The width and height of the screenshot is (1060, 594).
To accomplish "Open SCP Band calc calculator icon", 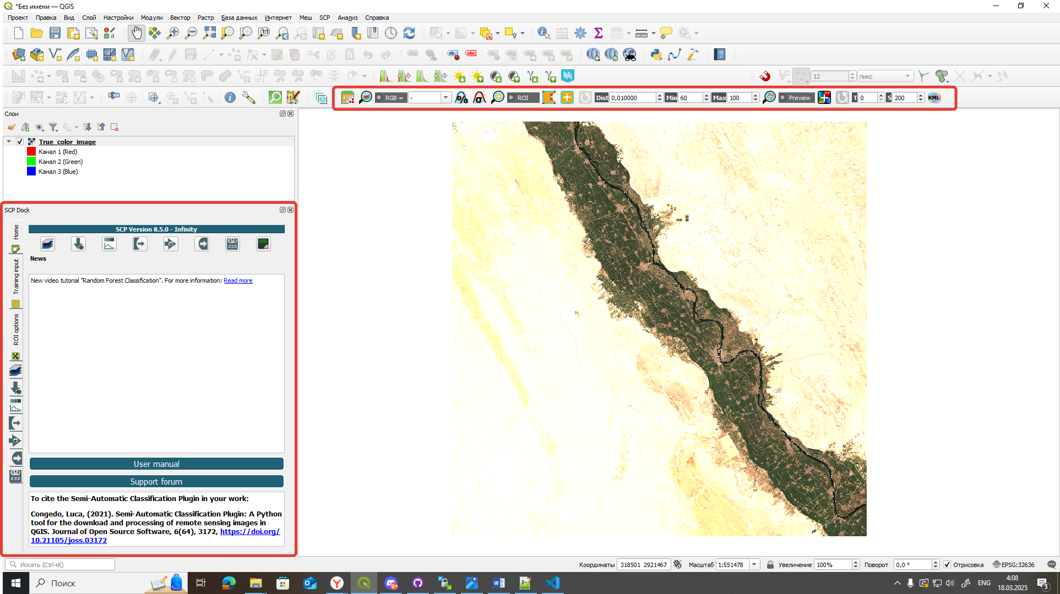I will click(233, 244).
